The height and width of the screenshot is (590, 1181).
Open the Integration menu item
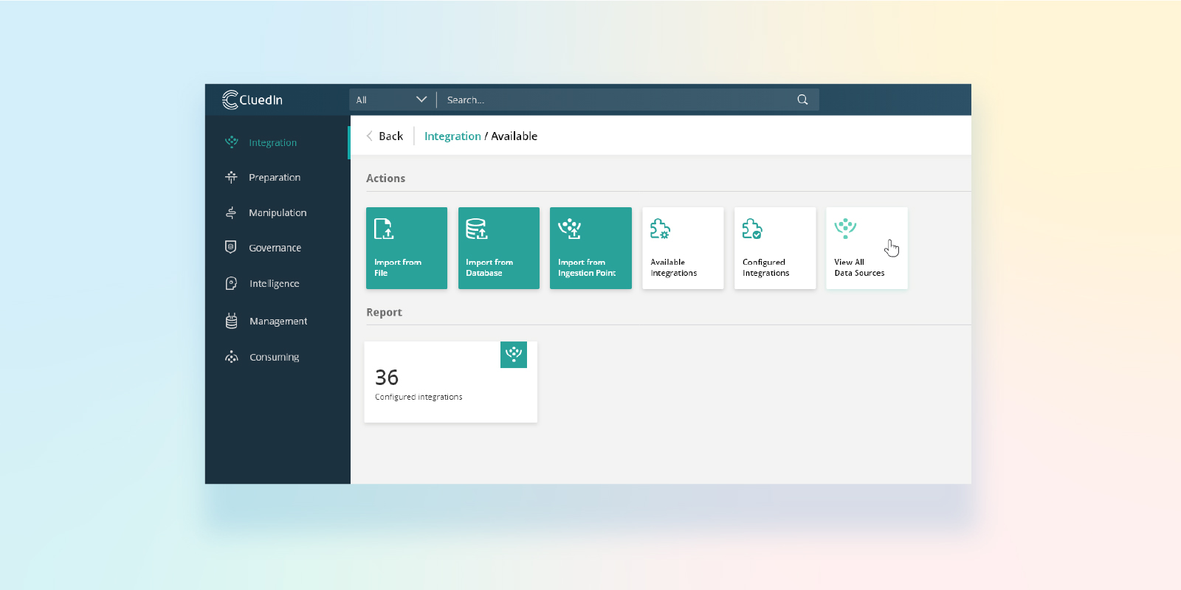click(272, 142)
